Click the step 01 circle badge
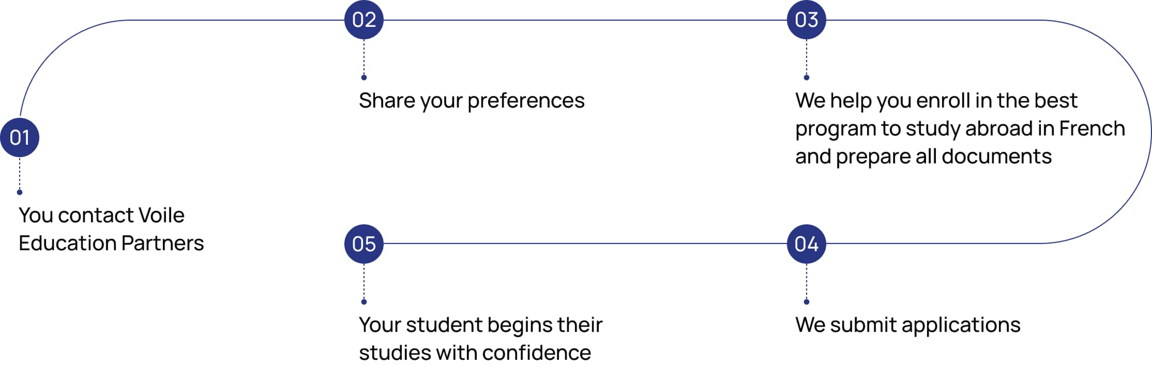Image resolution: width=1152 pixels, height=366 pixels. coord(20,138)
